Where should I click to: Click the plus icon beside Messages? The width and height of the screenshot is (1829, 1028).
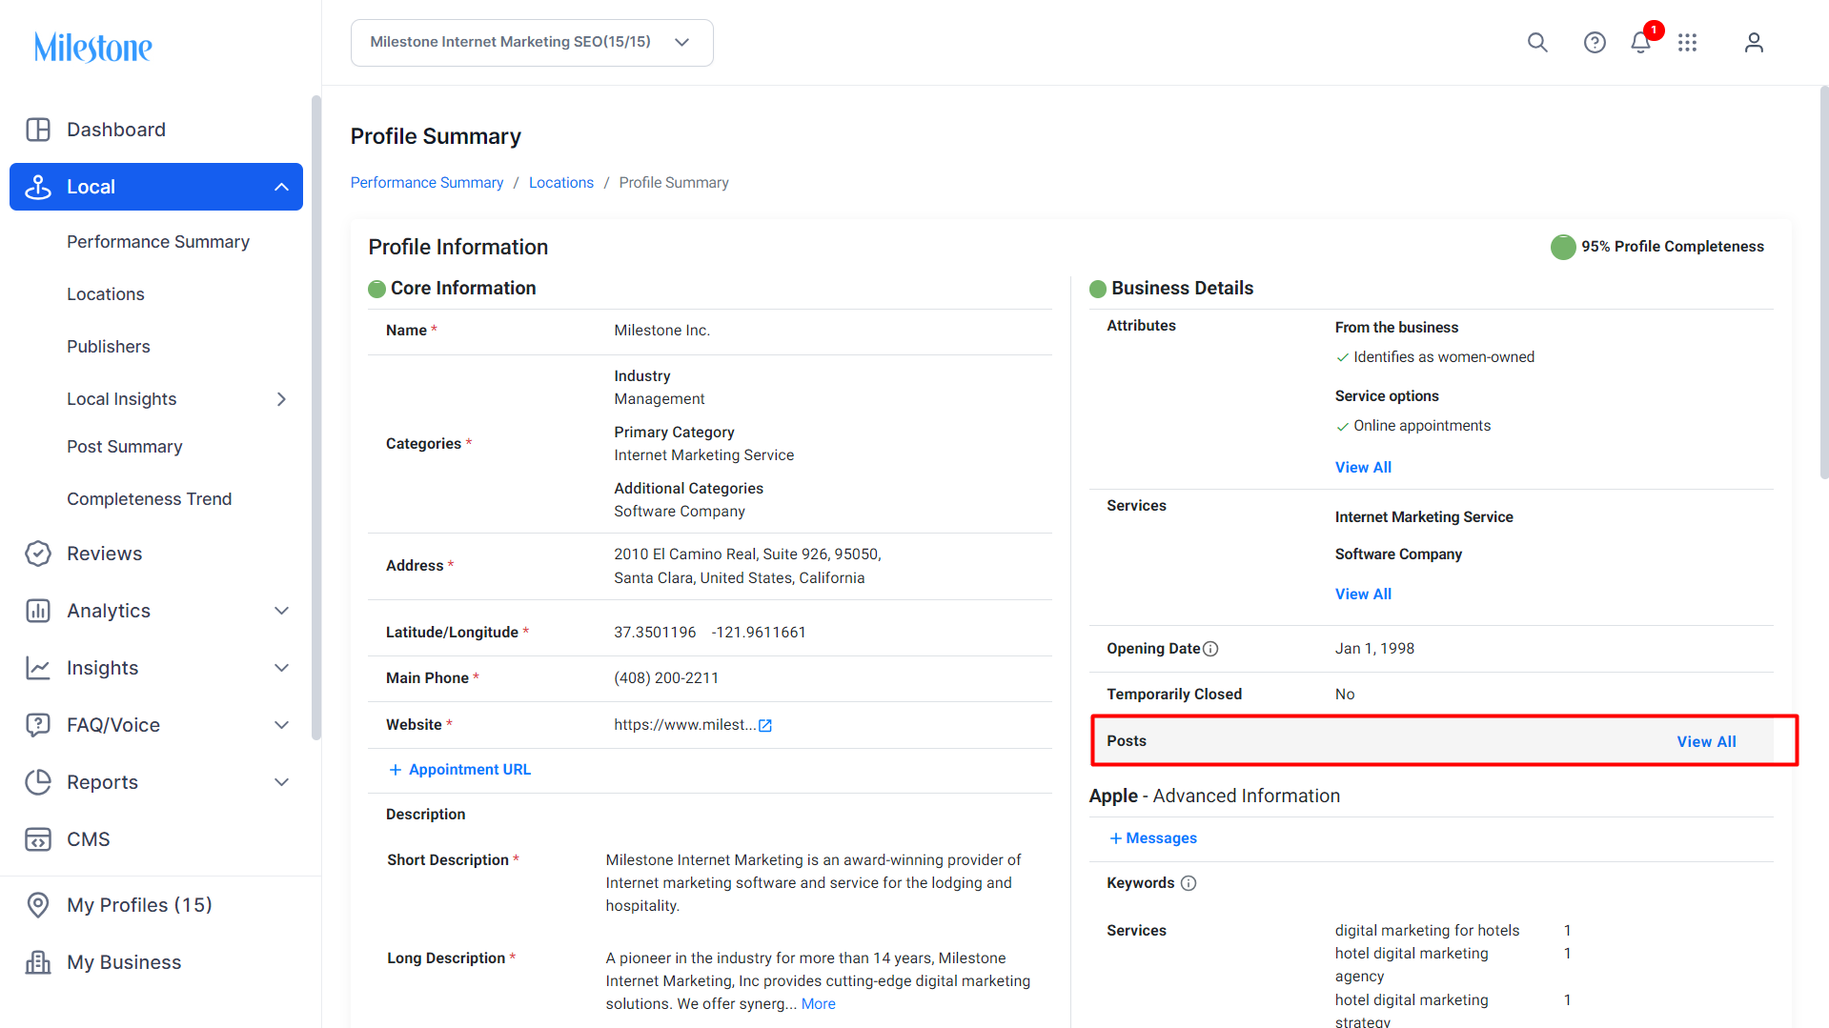coord(1116,838)
